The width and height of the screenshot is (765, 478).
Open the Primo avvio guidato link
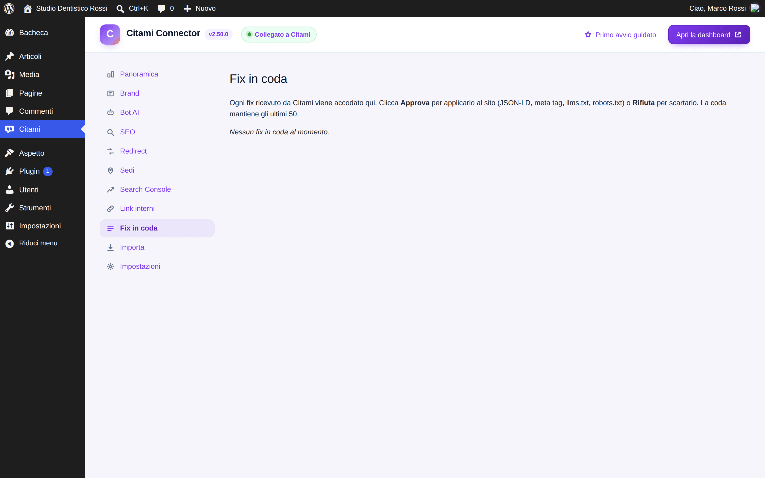[x=620, y=35]
